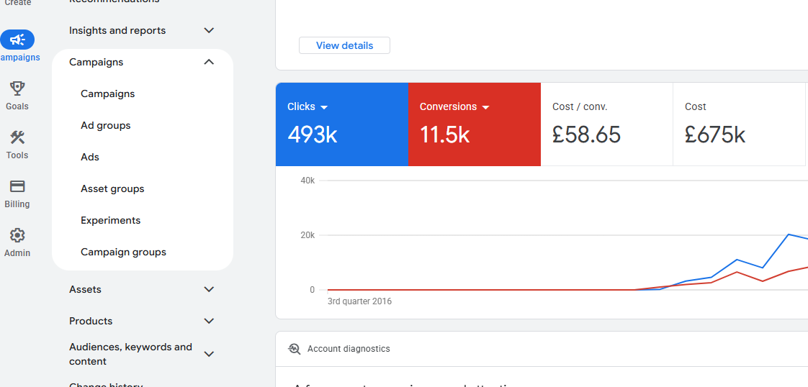Click the Account diagnostics heading
This screenshot has width=808, height=387.
[349, 349]
